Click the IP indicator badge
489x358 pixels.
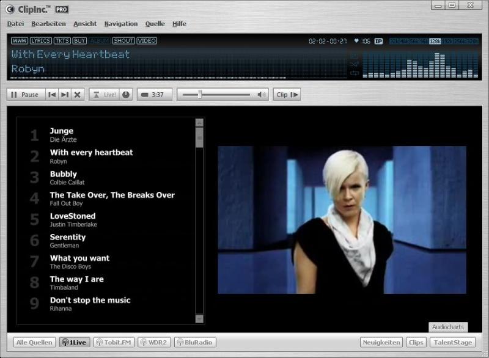coord(378,41)
